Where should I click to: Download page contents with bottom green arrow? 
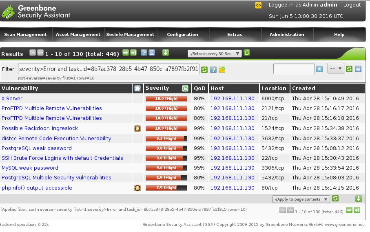359,199
